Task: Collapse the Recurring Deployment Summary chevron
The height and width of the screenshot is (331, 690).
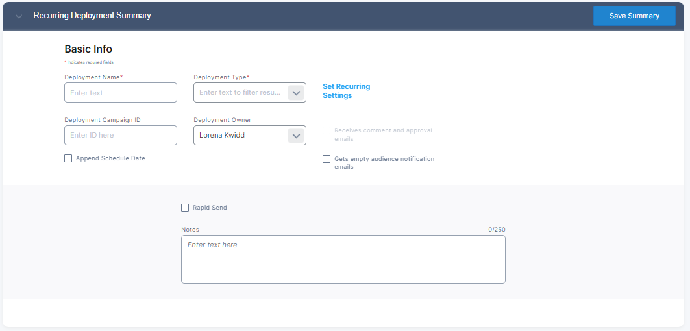Action: pyautogui.click(x=19, y=16)
